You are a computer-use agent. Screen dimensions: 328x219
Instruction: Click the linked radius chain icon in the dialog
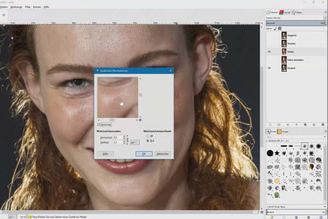127,140
